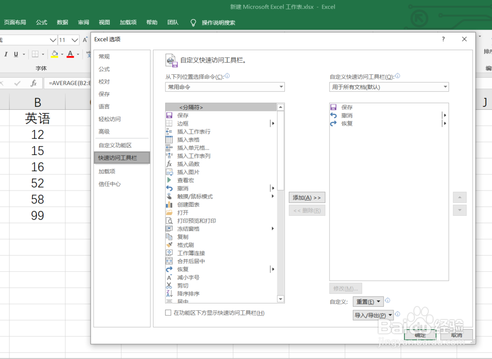Screen dimensions: 492x359
Task: Open the Help ribbon tab
Action: pyautogui.click(x=152, y=22)
